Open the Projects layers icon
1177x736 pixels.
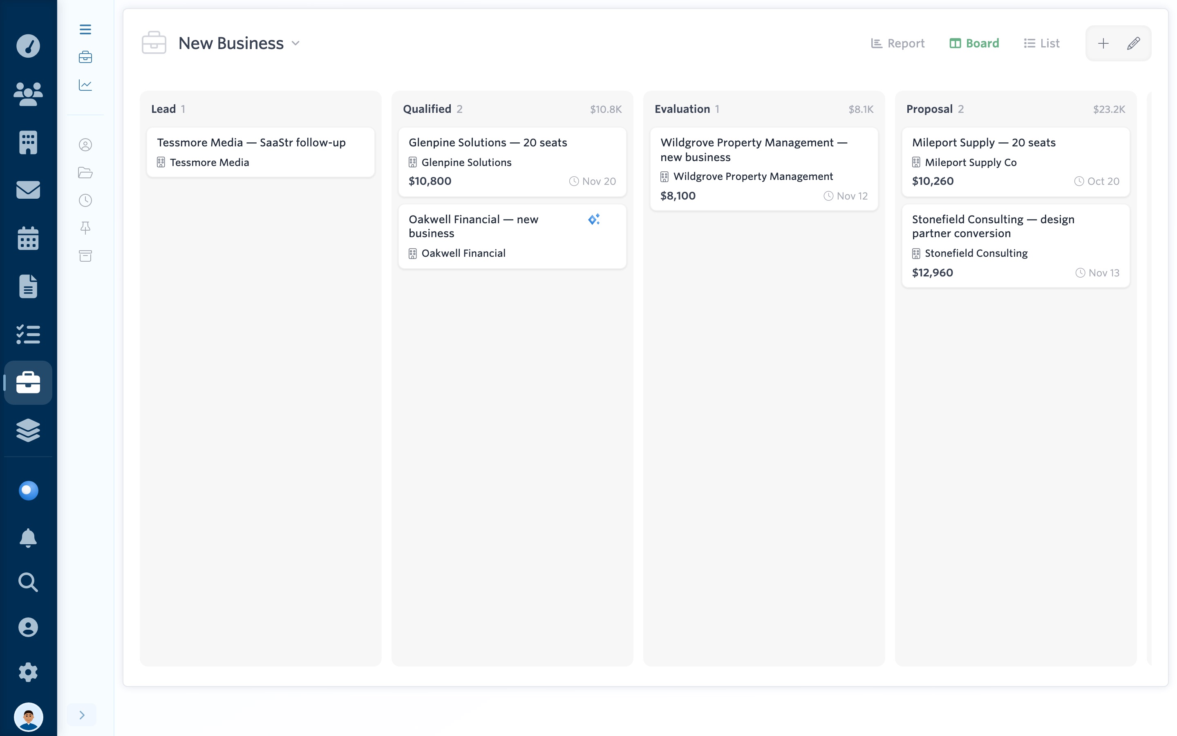coord(28,430)
